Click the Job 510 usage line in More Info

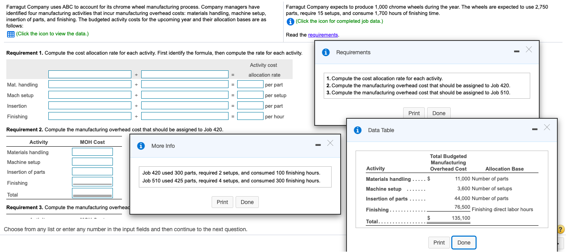click(x=231, y=181)
